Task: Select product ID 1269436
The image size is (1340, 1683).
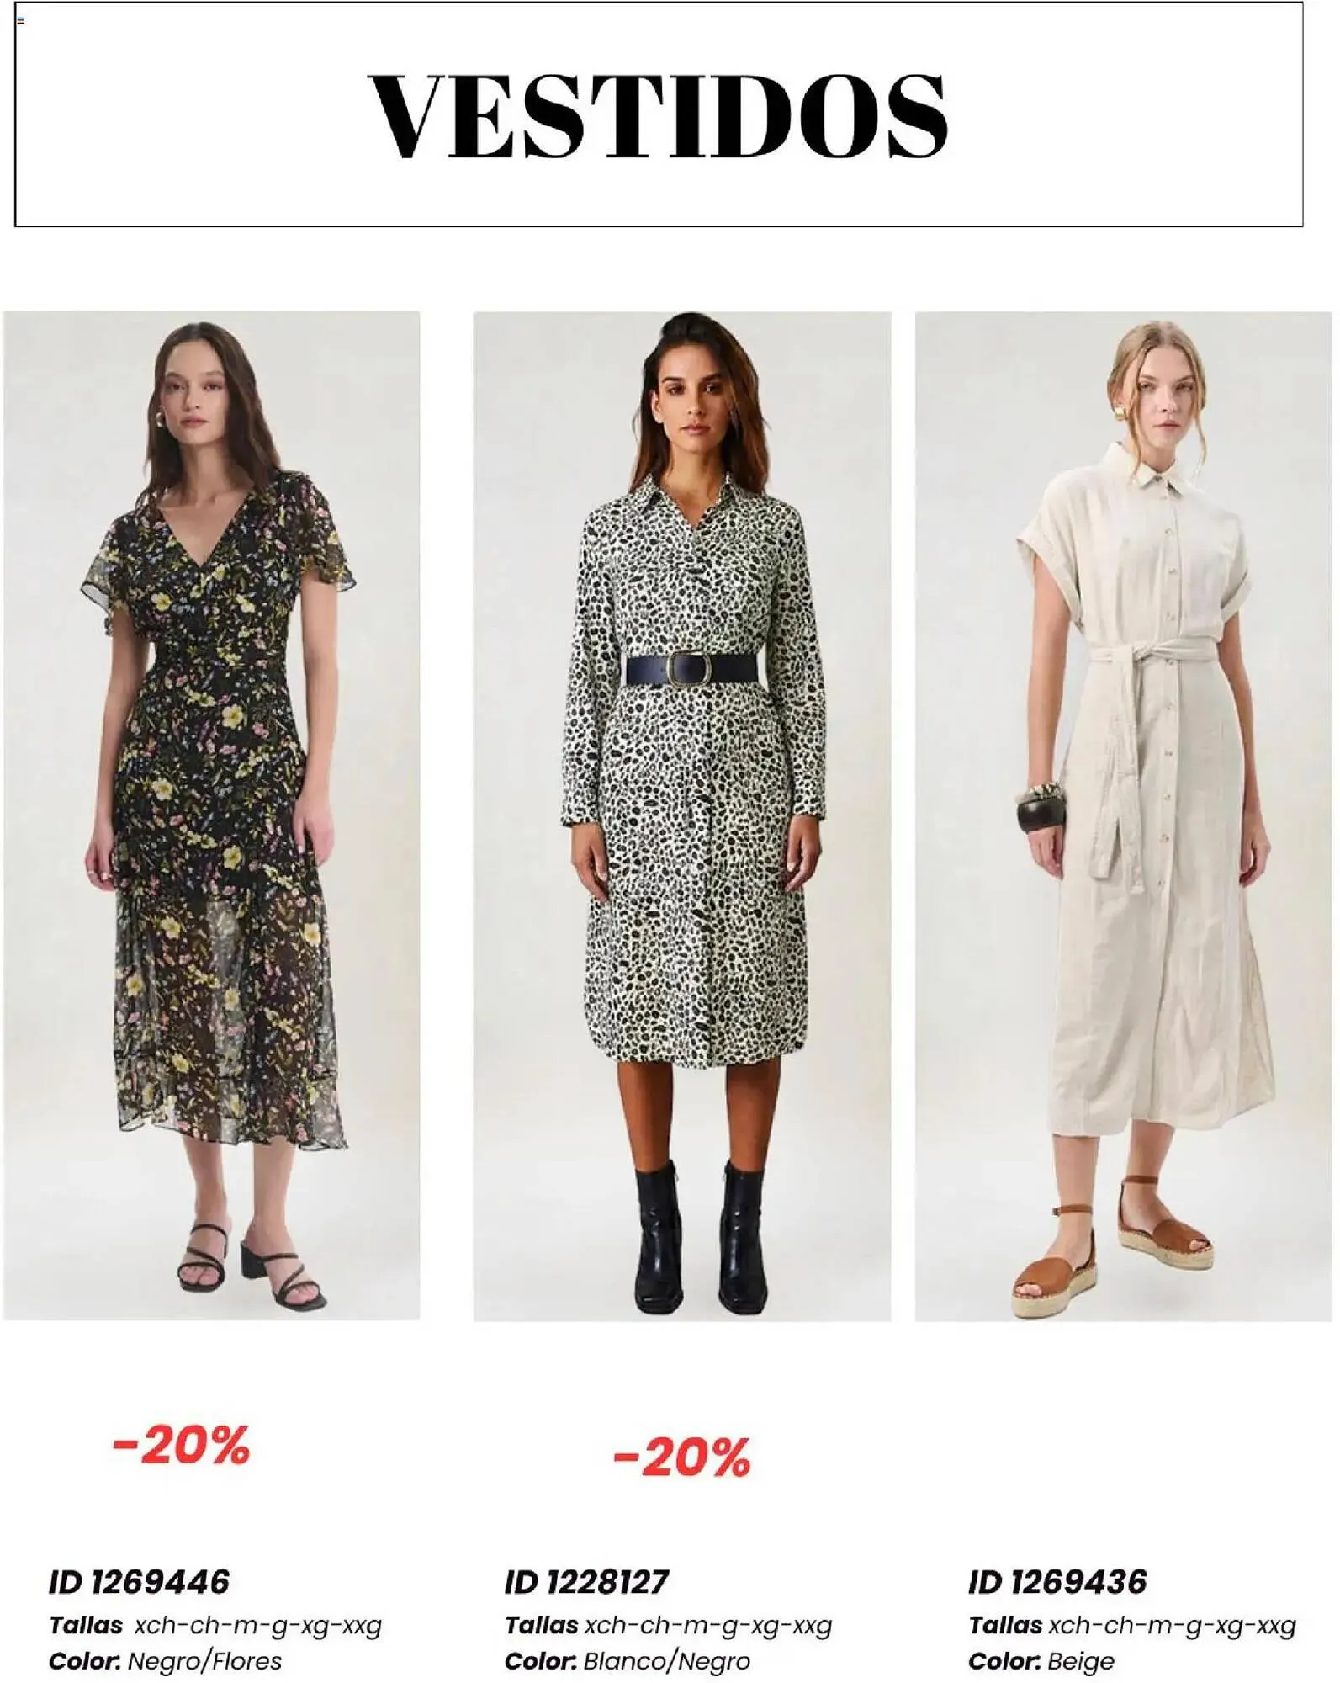Action: (x=1057, y=1582)
